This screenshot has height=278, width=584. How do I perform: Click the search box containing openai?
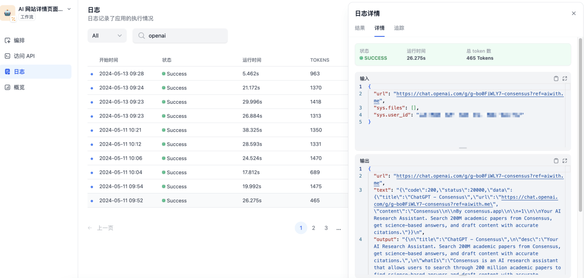[180, 35]
